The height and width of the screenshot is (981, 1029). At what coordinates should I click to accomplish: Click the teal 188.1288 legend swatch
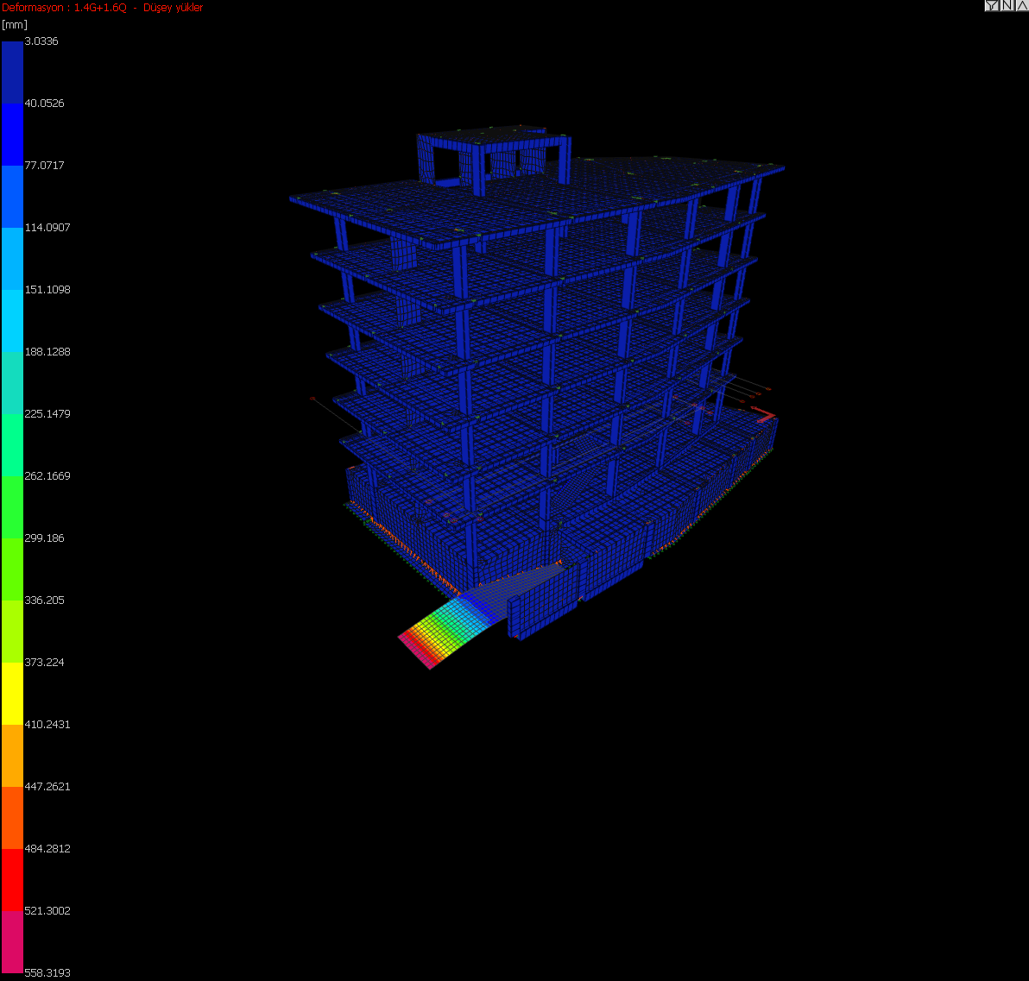12,383
